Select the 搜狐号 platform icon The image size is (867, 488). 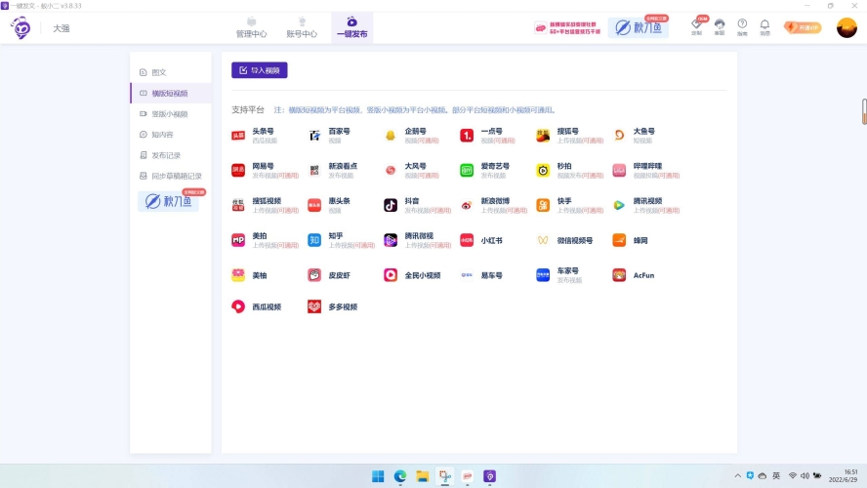[543, 136]
